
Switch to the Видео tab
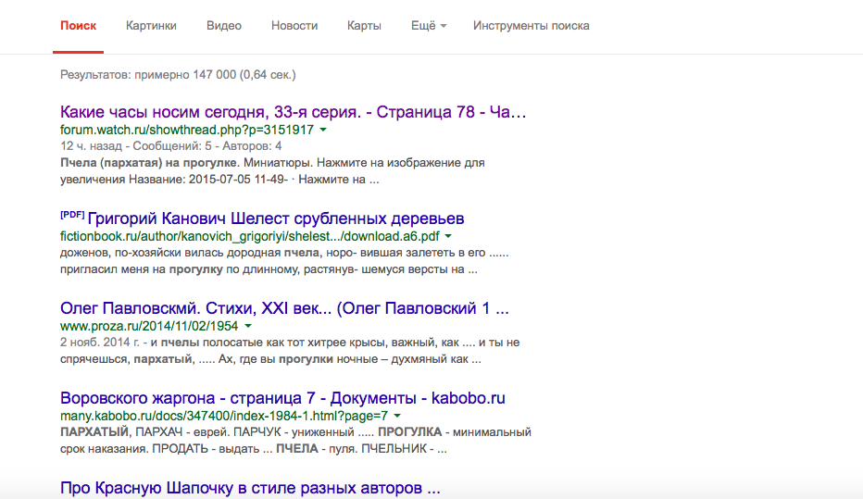(224, 26)
